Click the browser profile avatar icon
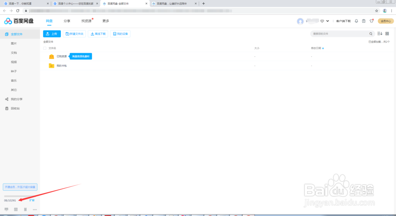The height and width of the screenshot is (216, 396). (385, 11)
